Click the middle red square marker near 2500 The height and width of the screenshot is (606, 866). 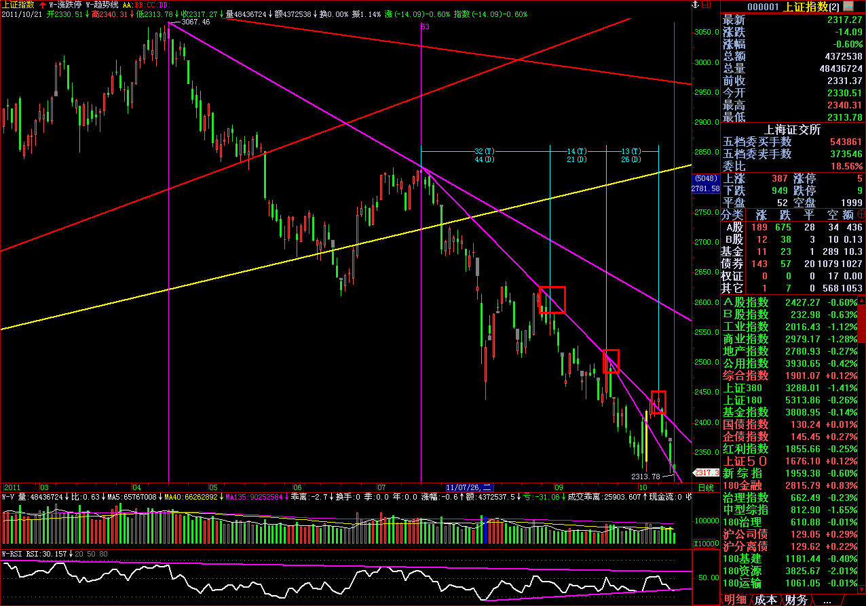611,361
